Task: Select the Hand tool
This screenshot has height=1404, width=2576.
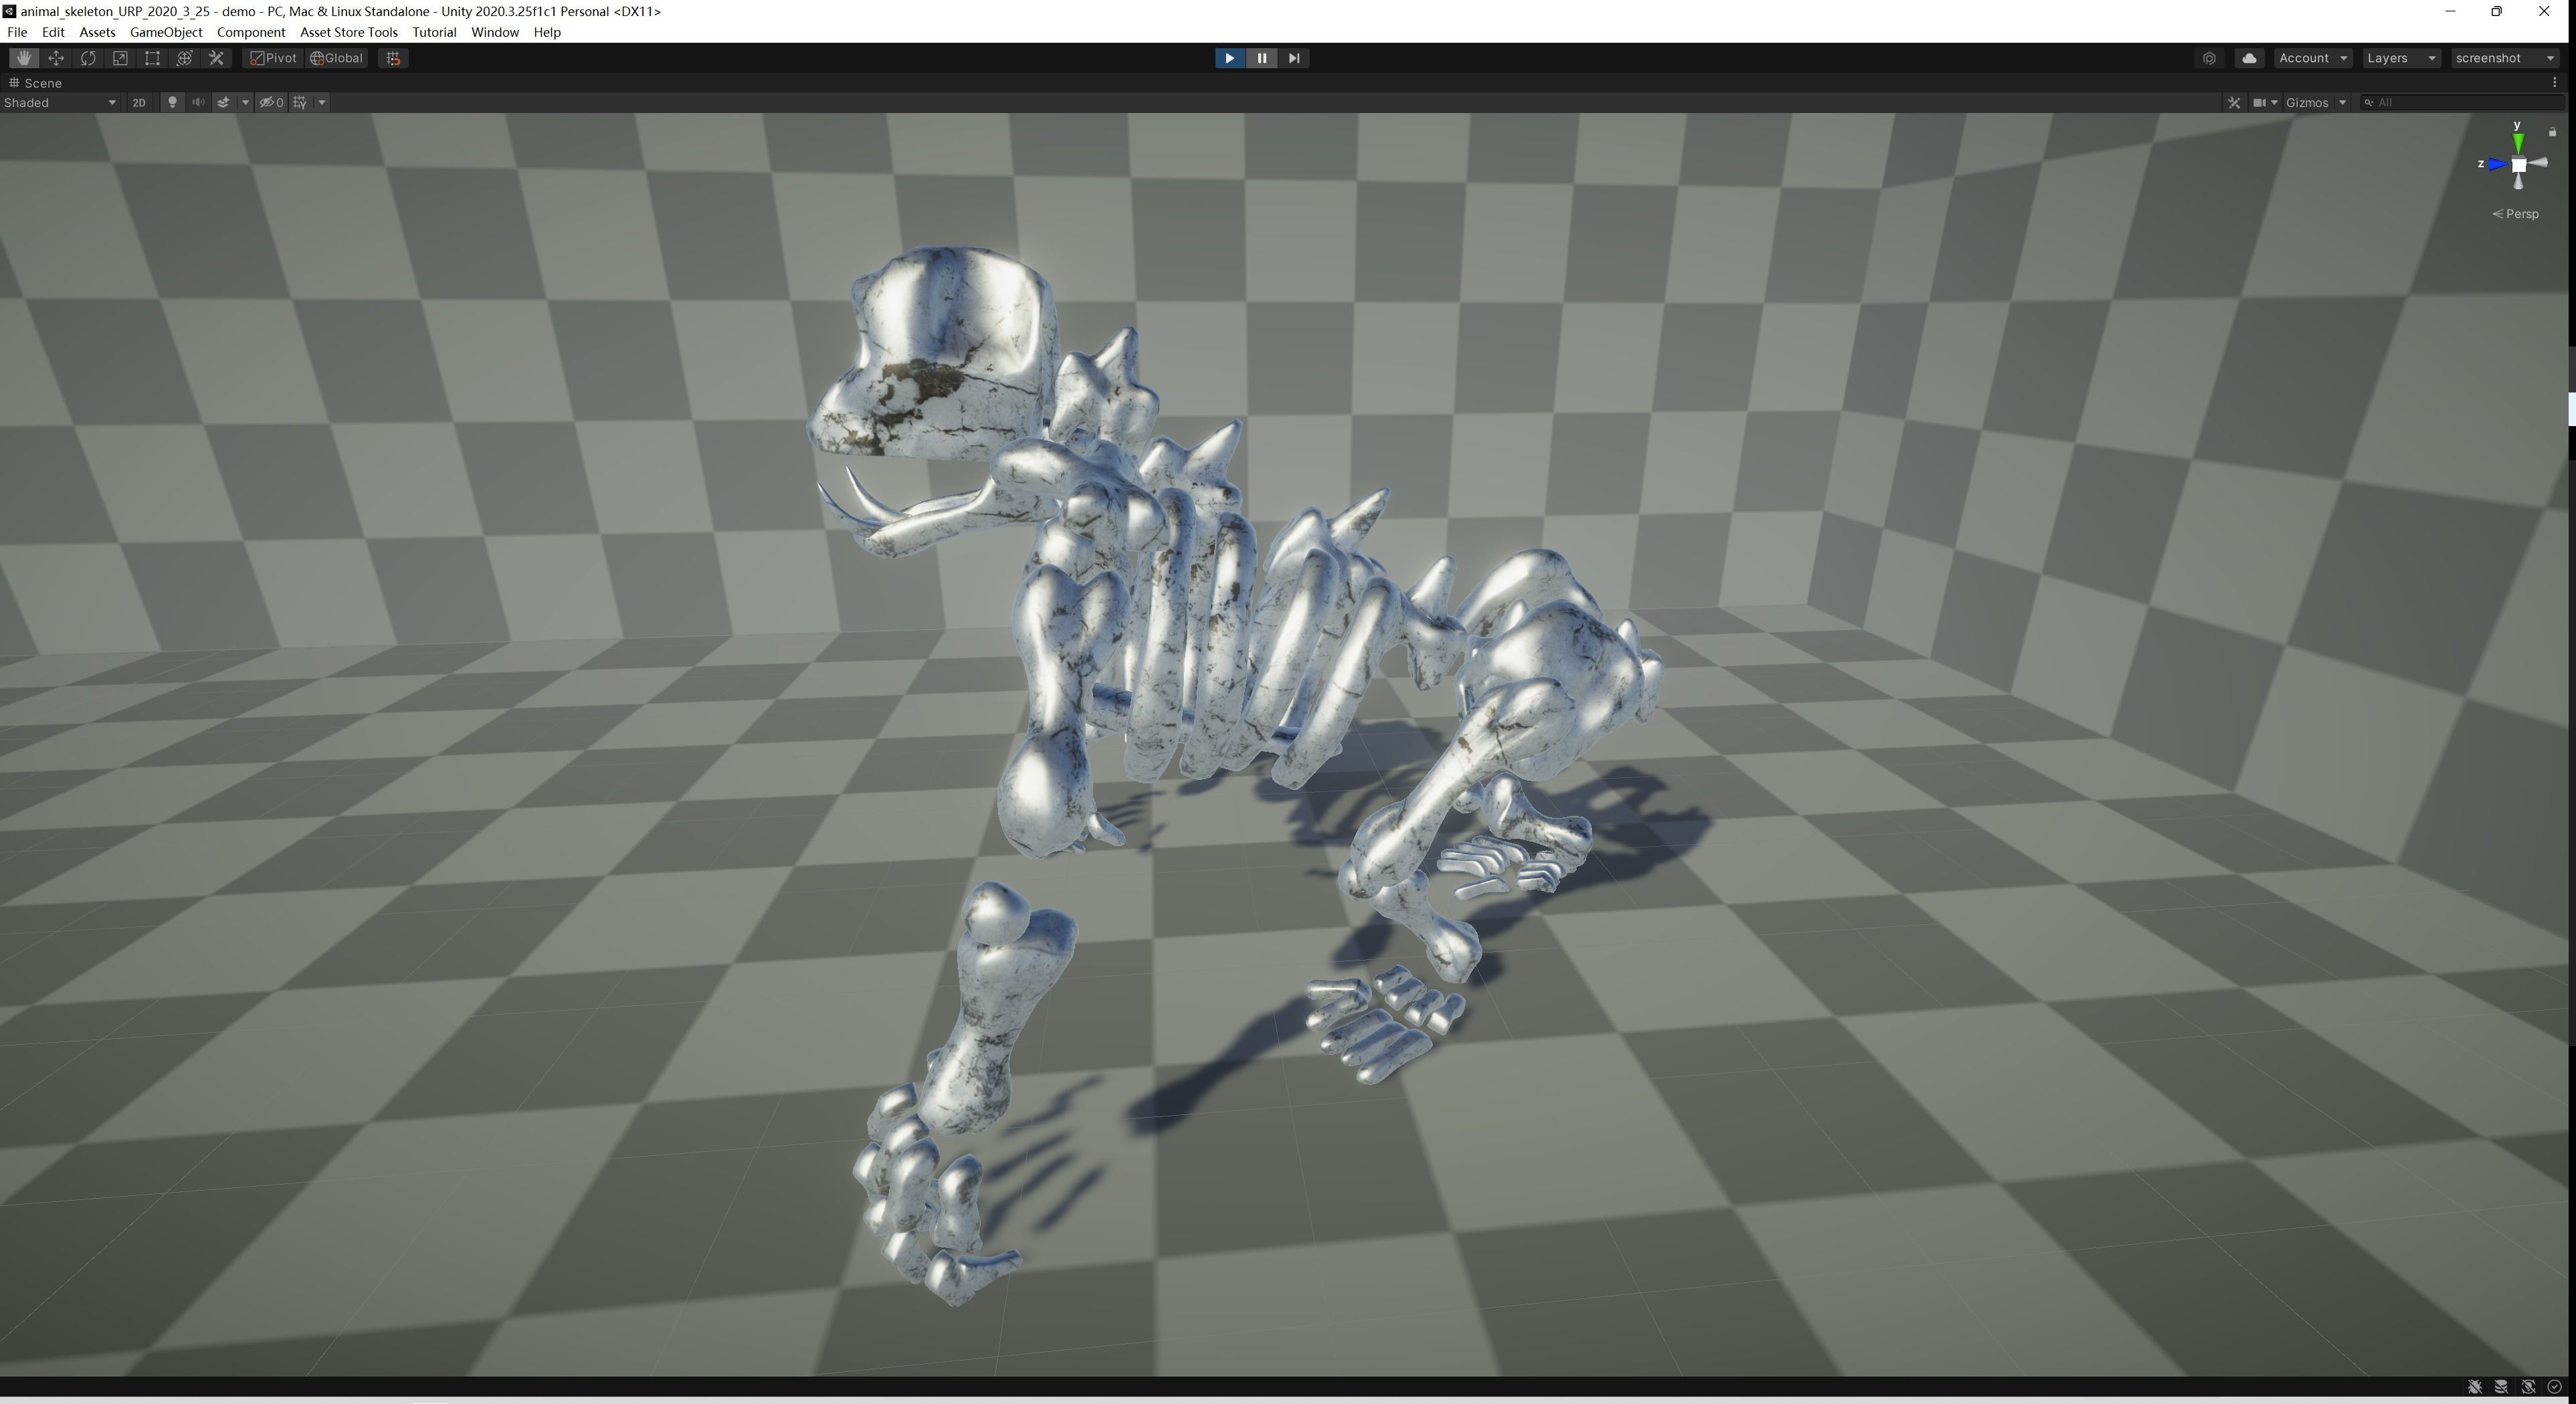Action: coord(24,58)
